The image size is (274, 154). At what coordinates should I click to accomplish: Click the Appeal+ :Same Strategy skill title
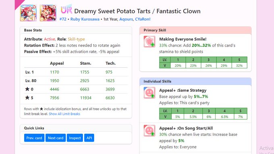coord(183,90)
